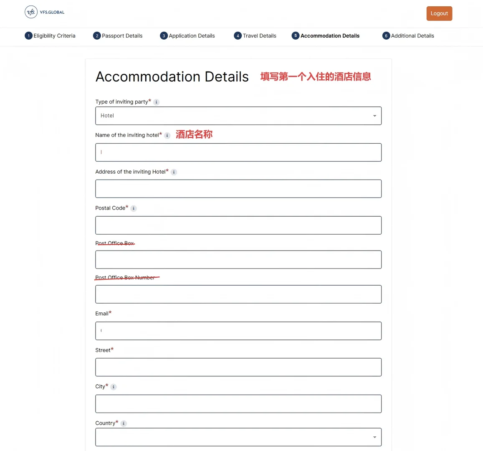Image resolution: width=483 pixels, height=451 pixels.
Task: Switch to the Travel Details step
Action: click(x=259, y=36)
